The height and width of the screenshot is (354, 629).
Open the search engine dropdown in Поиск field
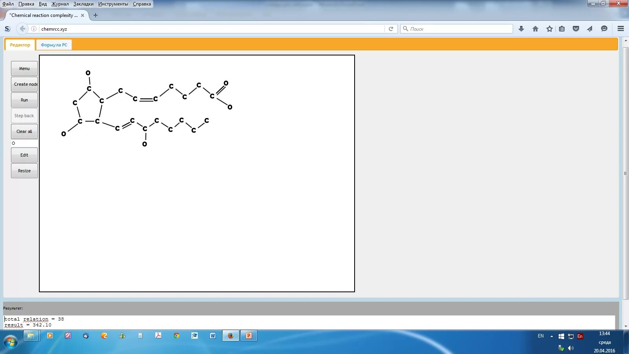(405, 28)
